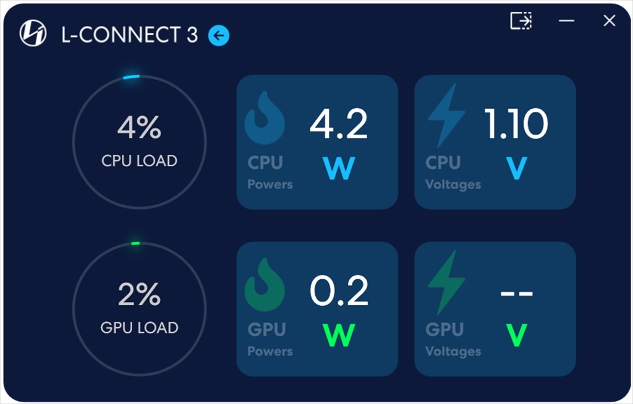The image size is (633, 404).
Task: Click the green V unit on GPU Voltages
Action: pyautogui.click(x=516, y=335)
